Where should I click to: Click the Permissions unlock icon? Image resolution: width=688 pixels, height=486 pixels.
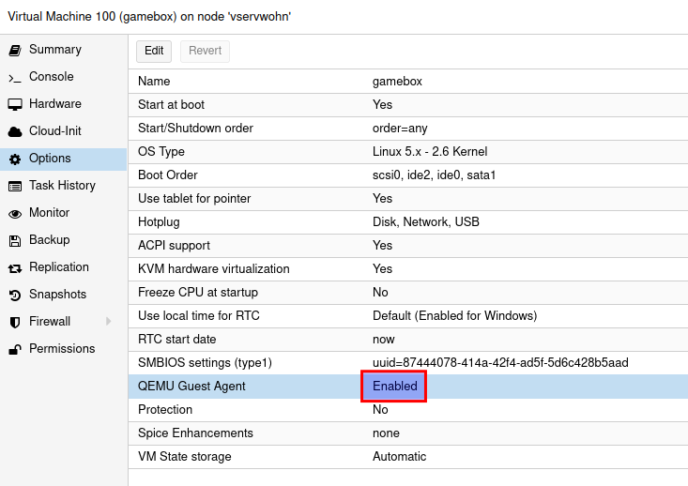coord(15,349)
